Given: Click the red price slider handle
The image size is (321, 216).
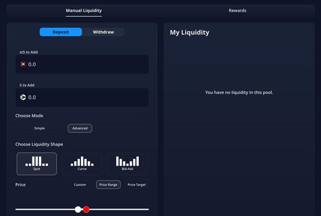Looking at the screenshot, I should point(86,209).
